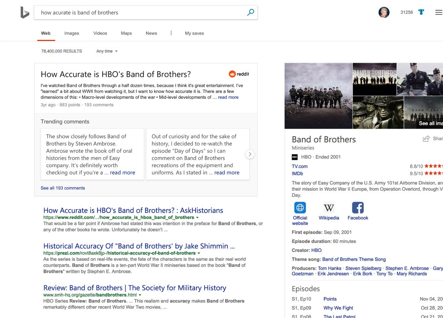Open helmeted soldiers close-up thumbnail

[378, 113]
